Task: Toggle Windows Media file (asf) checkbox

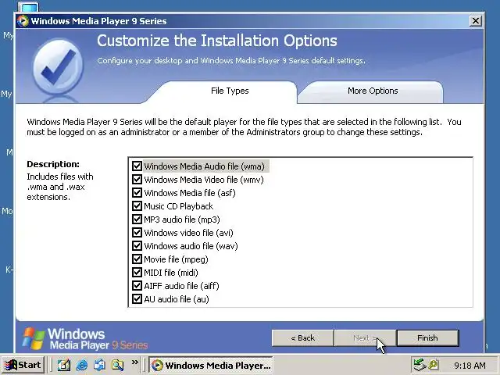Action: (137, 193)
